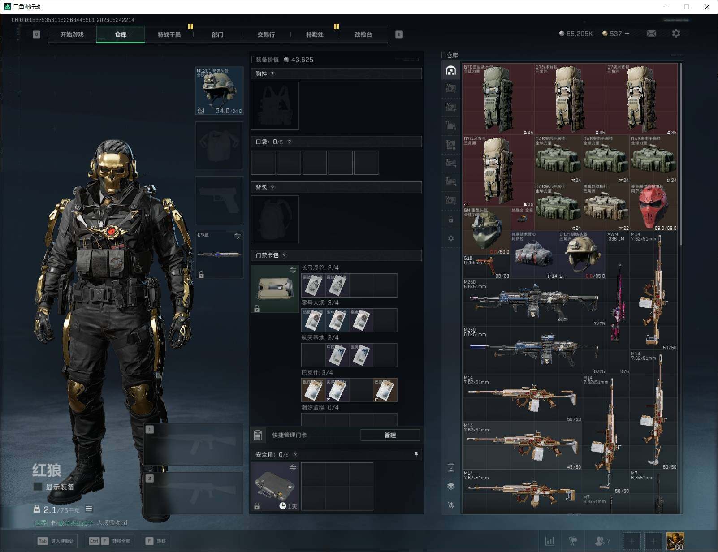Click the flag icon in bottom bar
Viewport: 718px width, 552px height.
click(x=573, y=541)
